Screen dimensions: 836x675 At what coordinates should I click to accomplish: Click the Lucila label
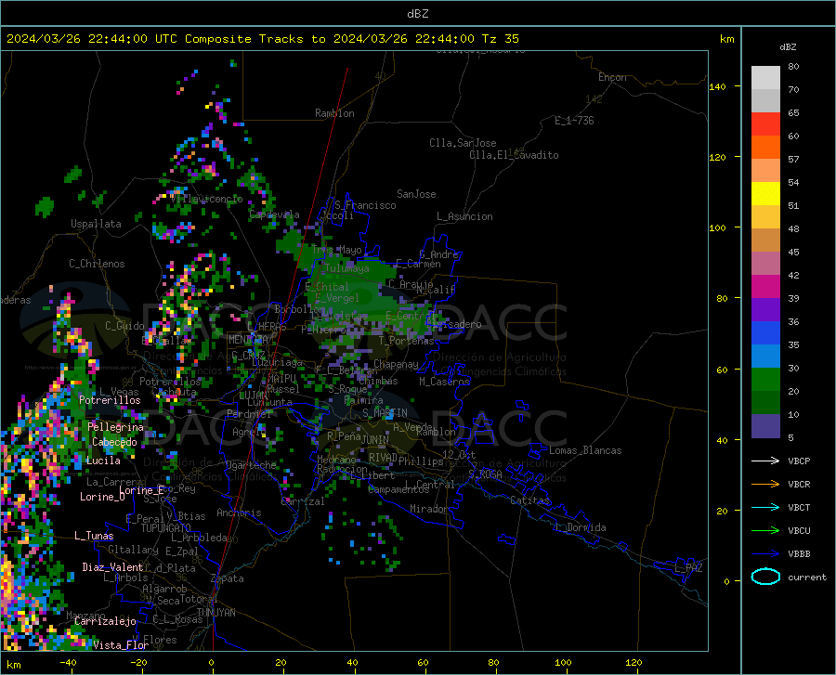[x=103, y=461]
